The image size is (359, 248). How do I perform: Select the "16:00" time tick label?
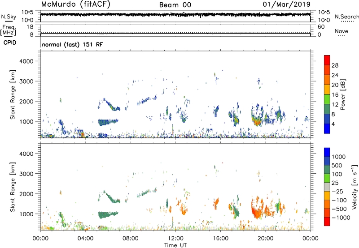click(220, 239)
